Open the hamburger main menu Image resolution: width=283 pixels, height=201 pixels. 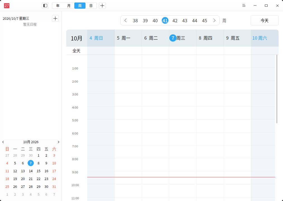[x=244, y=6]
